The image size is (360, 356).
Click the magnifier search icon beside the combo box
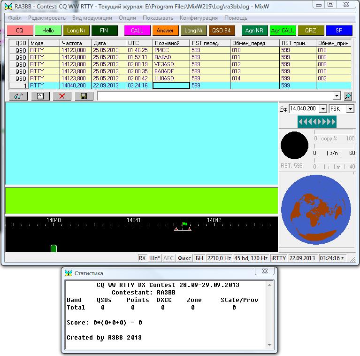[x=348, y=96]
